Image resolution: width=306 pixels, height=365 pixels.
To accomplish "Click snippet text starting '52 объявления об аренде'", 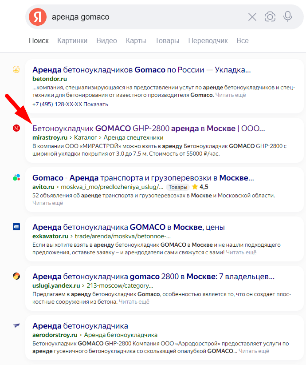I will (x=153, y=196).
